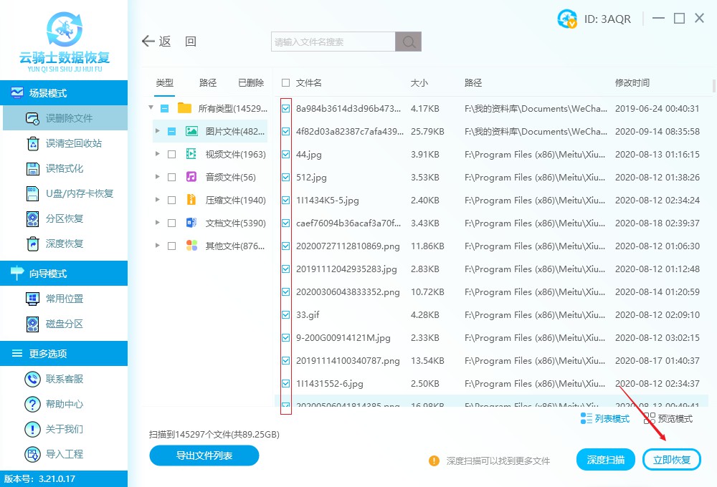Open 联系客服 customer service
717x487 pixels.
point(32,378)
